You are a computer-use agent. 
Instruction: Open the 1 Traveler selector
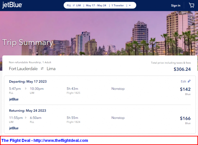118,5
